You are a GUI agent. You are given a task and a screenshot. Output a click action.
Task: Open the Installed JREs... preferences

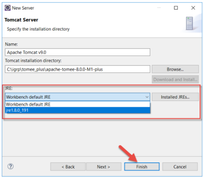(175, 97)
